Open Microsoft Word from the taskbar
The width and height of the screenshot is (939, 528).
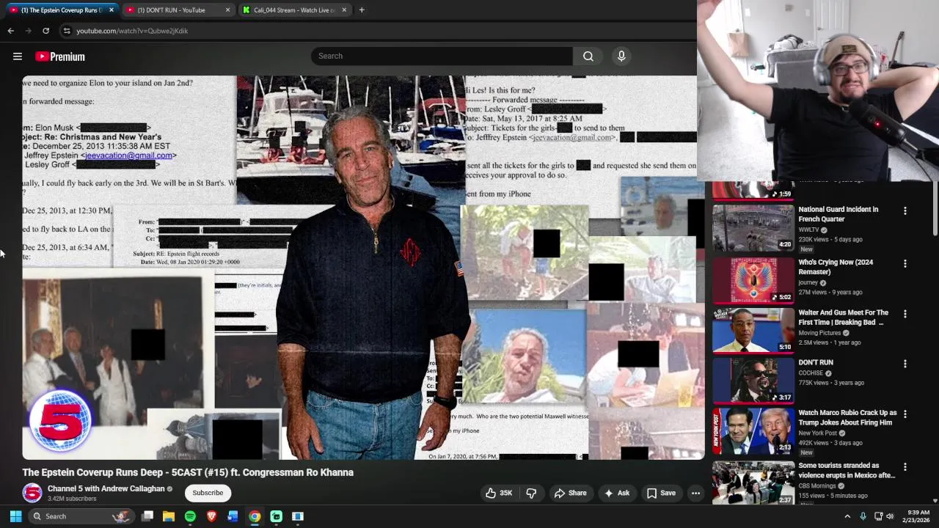tap(233, 516)
